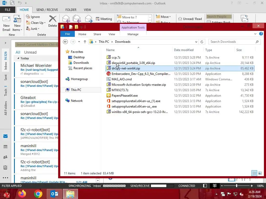Click the New Folder icon in Explorer quick access toolbar
Image resolution: width=266 pixels, height=199 pixels.
[x=77, y=27]
